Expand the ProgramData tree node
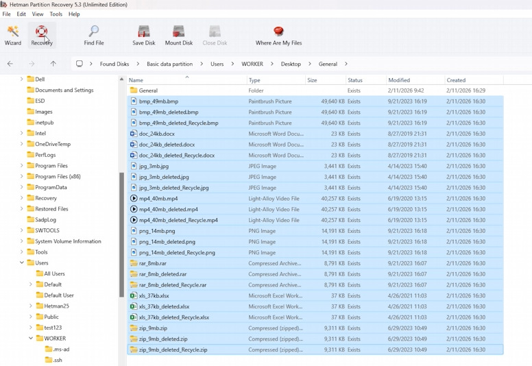 pyautogui.click(x=22, y=187)
